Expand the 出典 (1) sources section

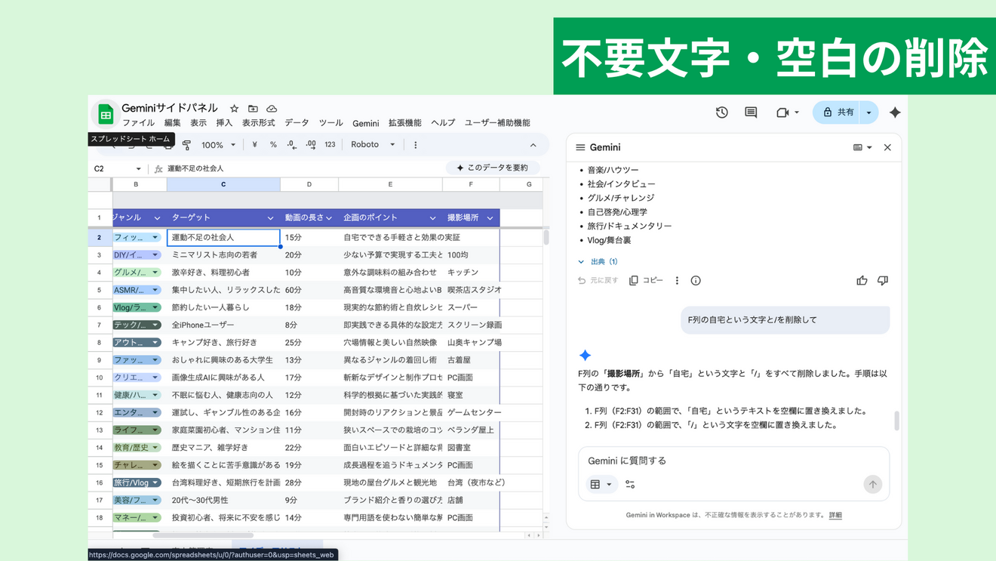(x=598, y=262)
